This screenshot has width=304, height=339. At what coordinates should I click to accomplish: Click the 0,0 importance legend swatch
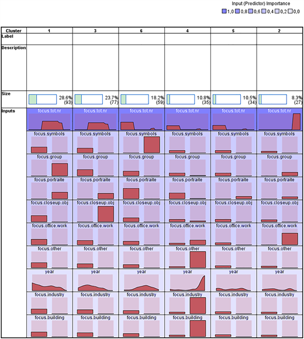click(290, 11)
